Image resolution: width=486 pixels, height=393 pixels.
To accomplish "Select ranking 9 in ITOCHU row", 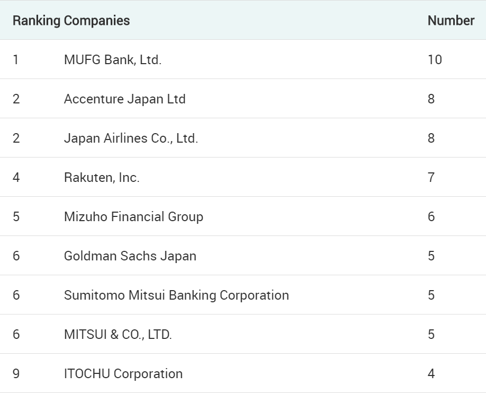I will pyautogui.click(x=16, y=374).
